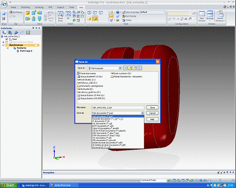Select 3D Adobe Acrobat Documents file type
The image size is (236, 188).
118,145
